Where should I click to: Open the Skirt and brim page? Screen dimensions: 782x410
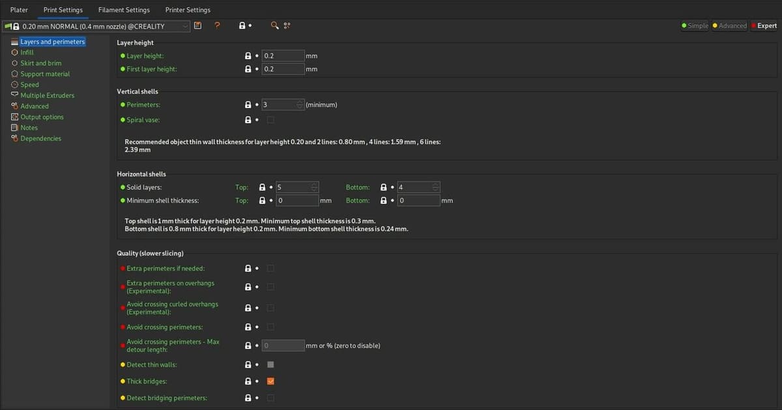click(40, 63)
